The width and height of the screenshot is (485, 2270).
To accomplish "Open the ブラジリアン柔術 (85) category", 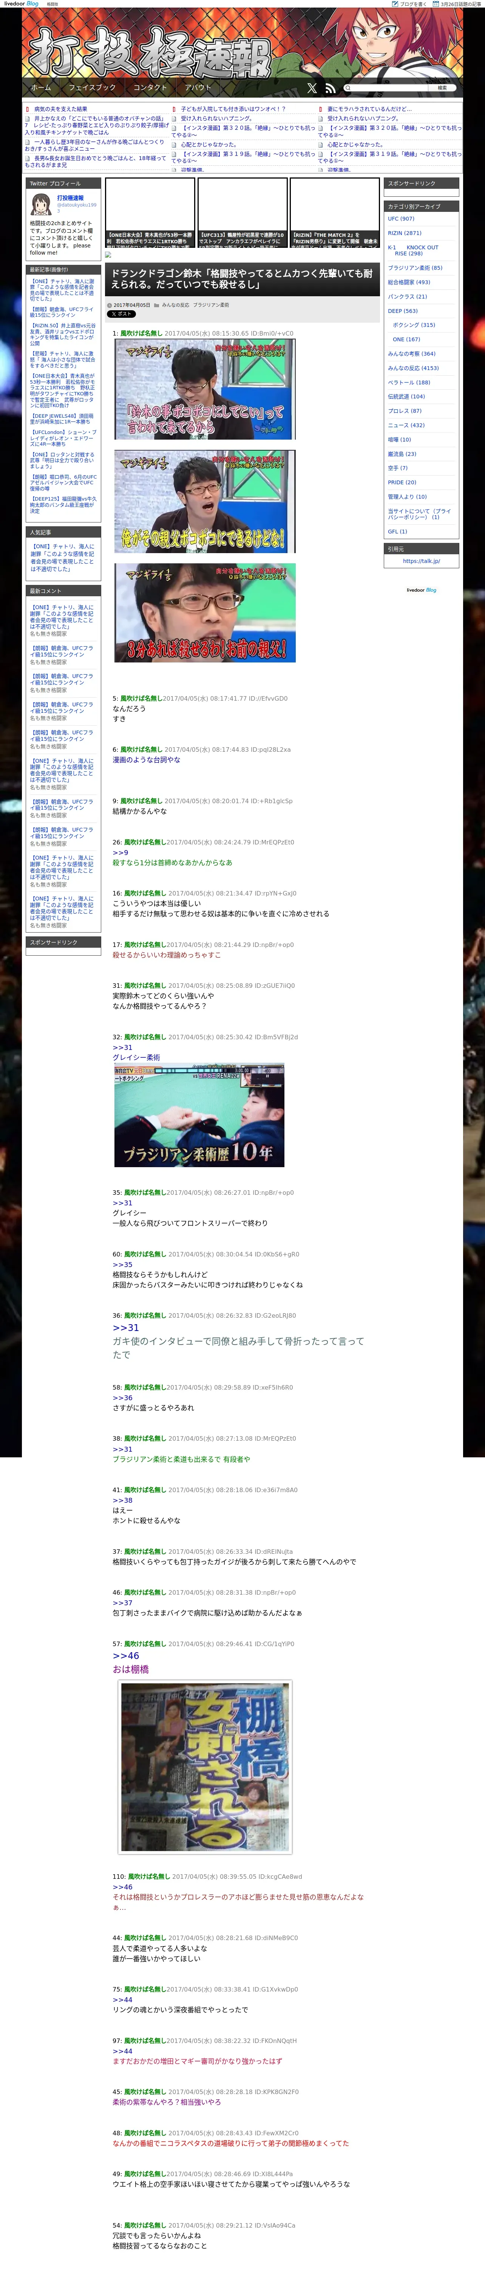I will tap(415, 268).
